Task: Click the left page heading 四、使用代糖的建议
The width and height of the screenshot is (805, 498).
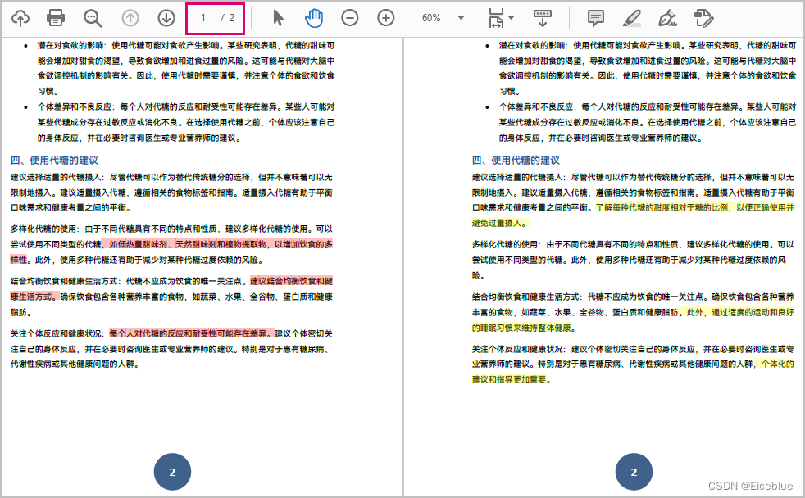Action: (54, 160)
